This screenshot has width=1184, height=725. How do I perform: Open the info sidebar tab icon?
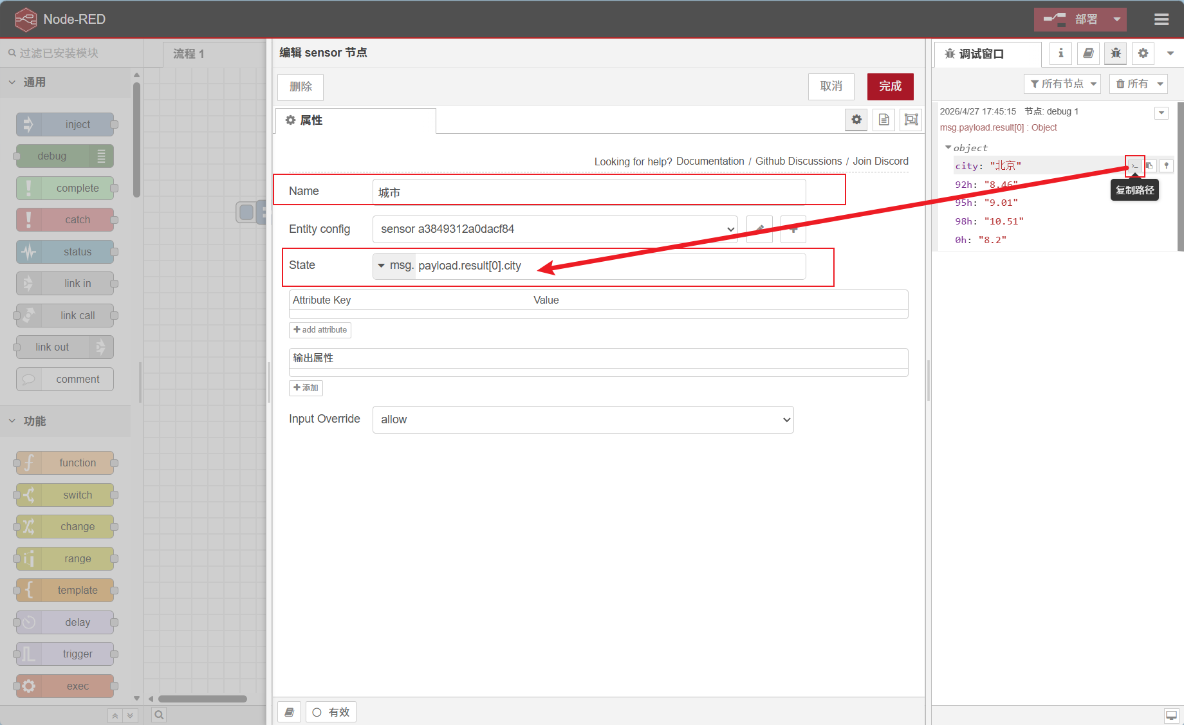[x=1060, y=53]
